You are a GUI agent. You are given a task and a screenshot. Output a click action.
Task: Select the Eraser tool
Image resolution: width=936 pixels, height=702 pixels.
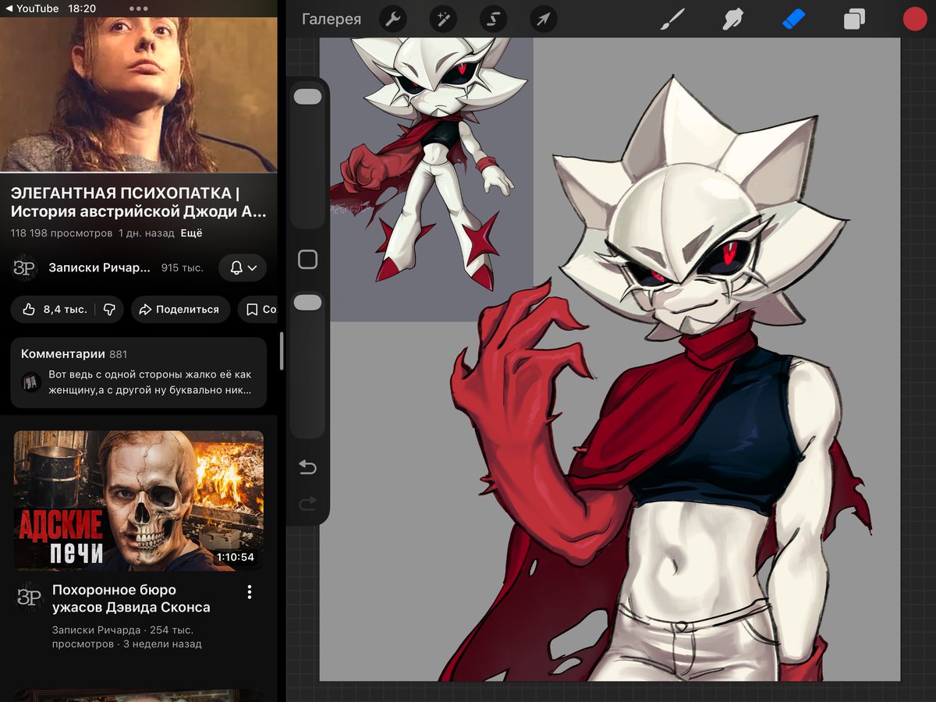793,19
